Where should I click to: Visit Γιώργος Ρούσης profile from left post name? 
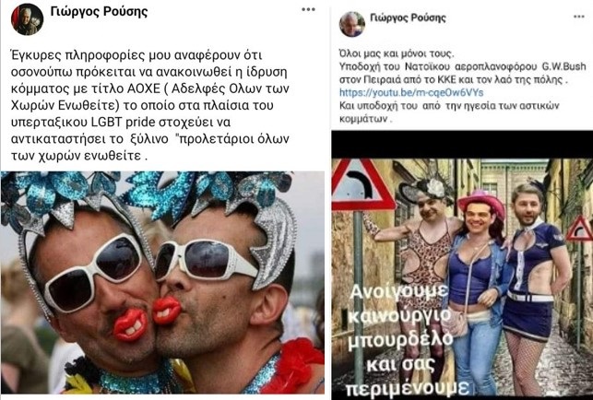(x=99, y=11)
